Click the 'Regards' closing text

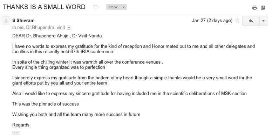21,125
